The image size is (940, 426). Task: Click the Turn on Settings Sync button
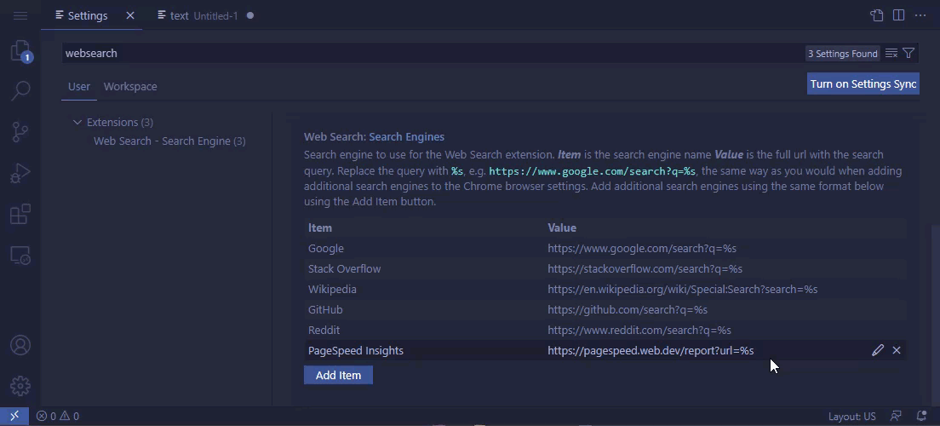click(863, 84)
